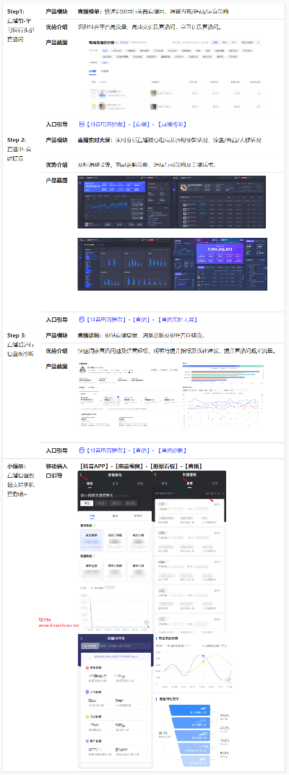Click the document icon before Step 1 entry link

82,124
